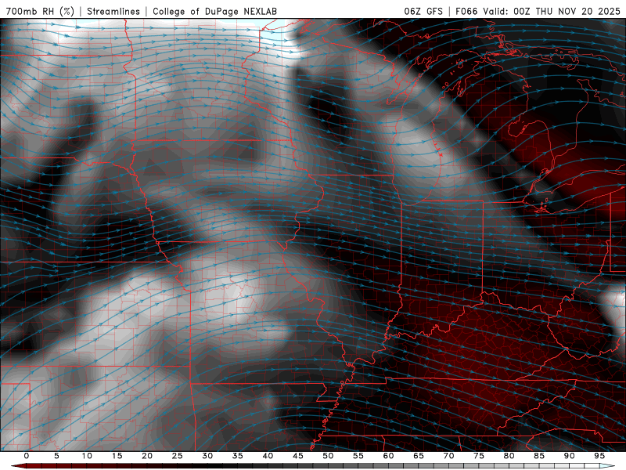
Task: Click the "700mb RH (%)" title text
Action: pos(40,11)
